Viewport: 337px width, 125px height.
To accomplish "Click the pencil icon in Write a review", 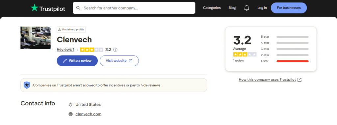I will tap(65, 61).
